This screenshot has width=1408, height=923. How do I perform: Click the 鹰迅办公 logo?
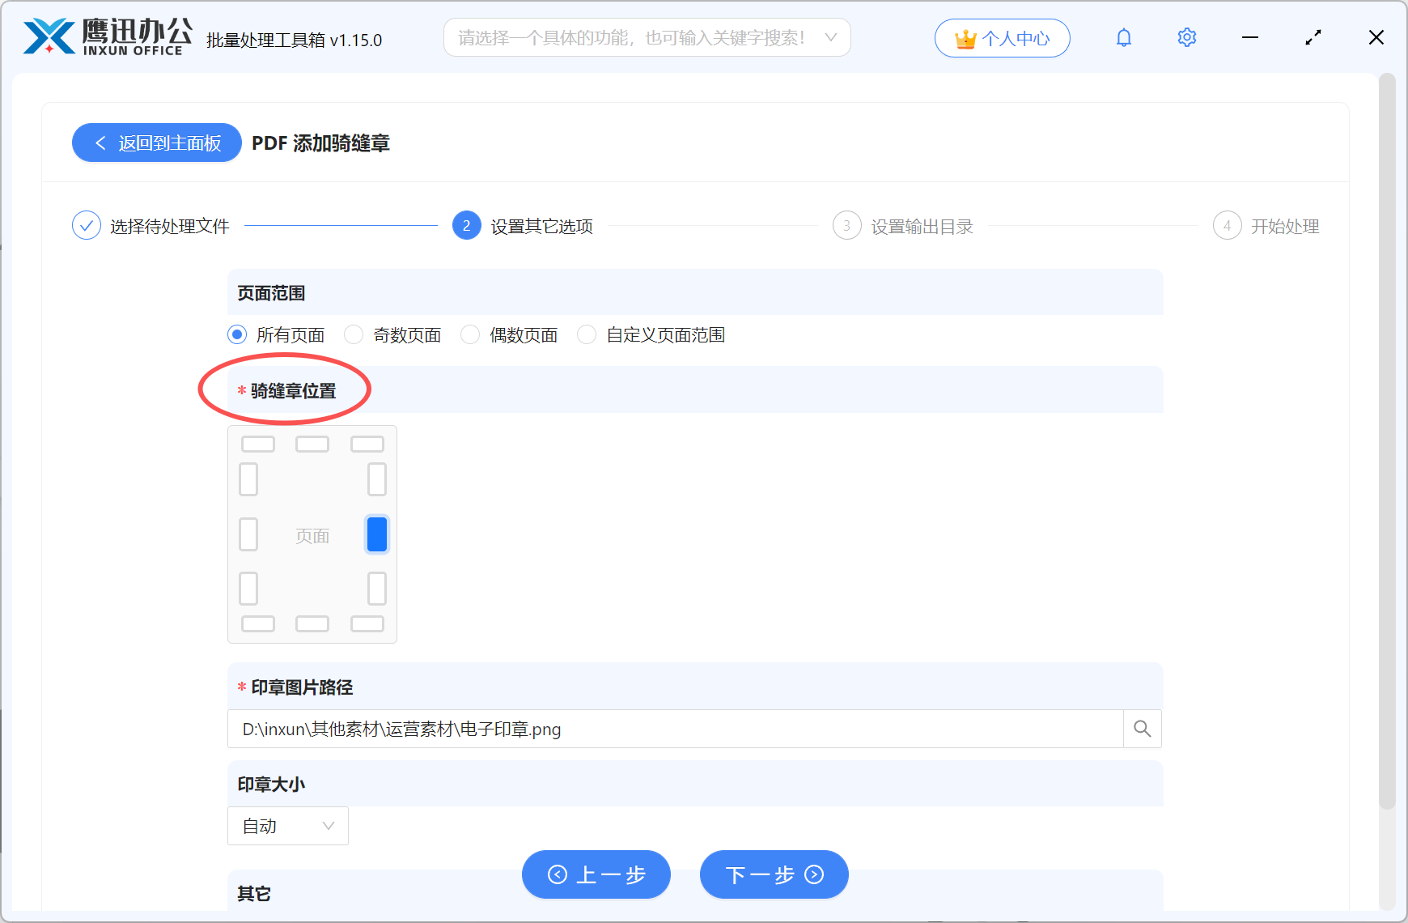[104, 36]
